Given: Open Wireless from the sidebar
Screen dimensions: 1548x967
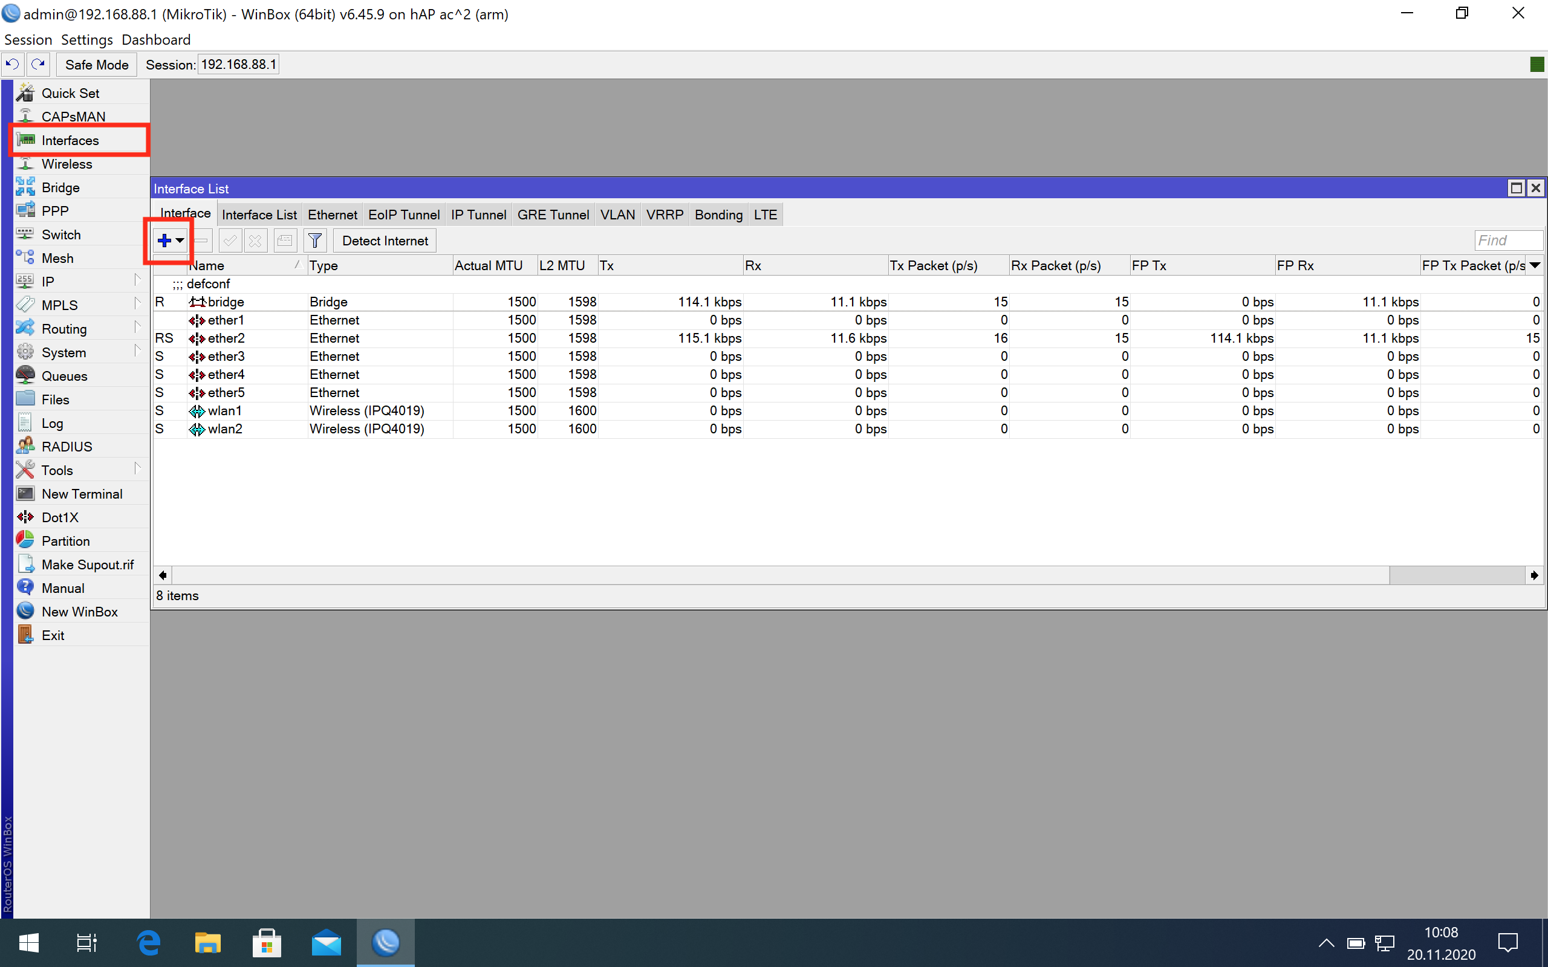Looking at the screenshot, I should [67, 164].
